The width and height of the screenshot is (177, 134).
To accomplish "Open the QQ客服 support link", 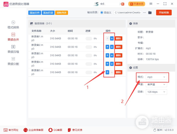I will click(55, 130).
